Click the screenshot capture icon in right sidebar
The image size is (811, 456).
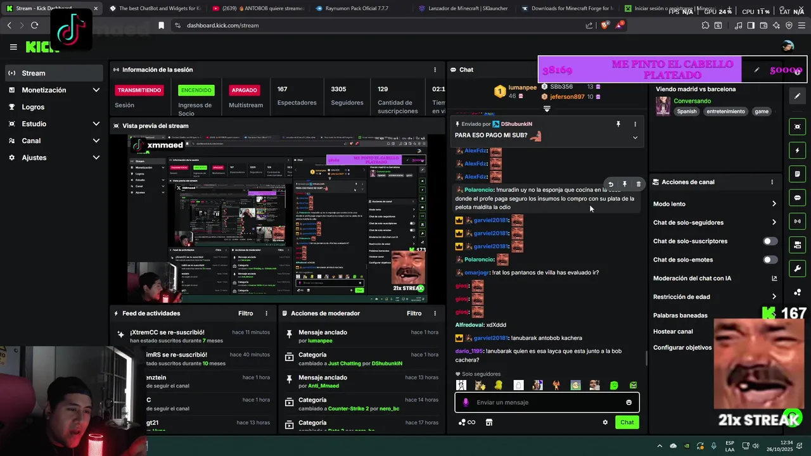pos(797,127)
